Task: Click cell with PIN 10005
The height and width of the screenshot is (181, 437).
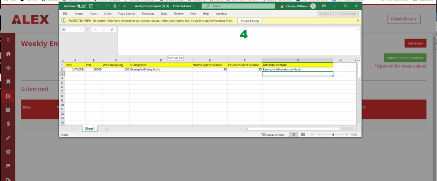Action: [x=93, y=70]
